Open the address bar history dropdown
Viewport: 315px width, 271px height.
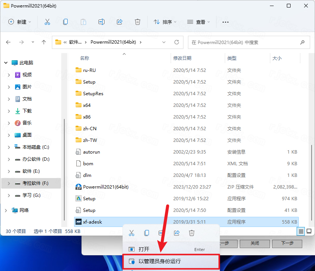click(164, 42)
